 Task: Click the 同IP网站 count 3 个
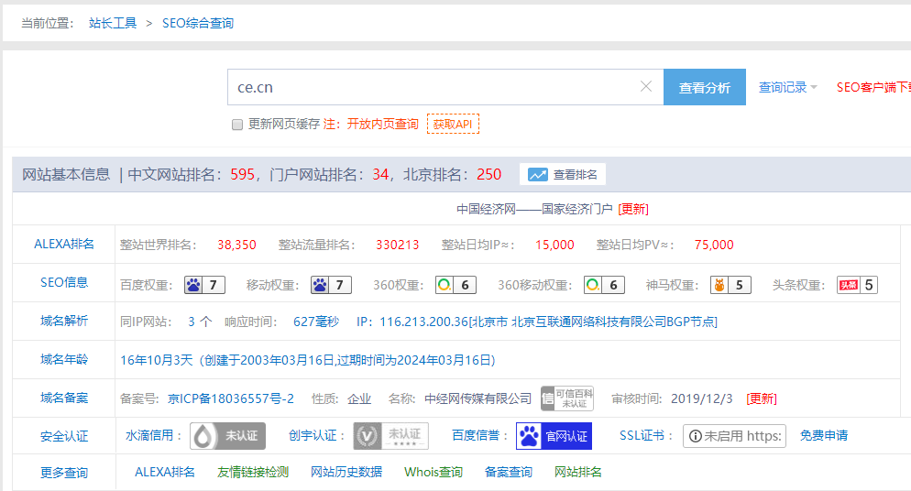coord(200,322)
